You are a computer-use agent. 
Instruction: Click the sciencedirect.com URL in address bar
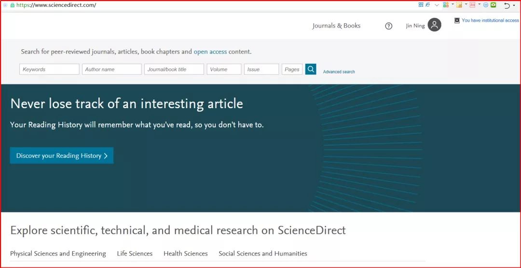(56, 5)
